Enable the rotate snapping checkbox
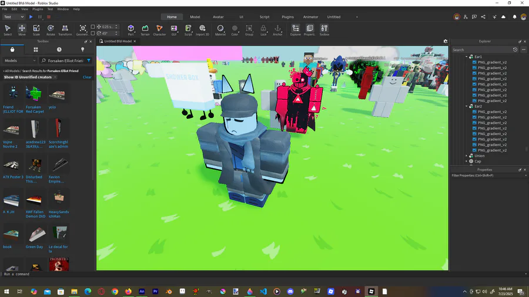529x297 pixels. (x=93, y=33)
